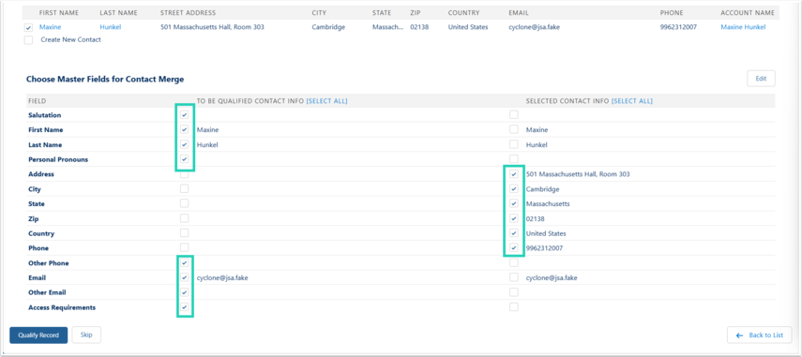Image resolution: width=802 pixels, height=357 pixels.
Task: Select the 501 Massachusetts Hall cell in contact row
Action: pyautogui.click(x=212, y=27)
